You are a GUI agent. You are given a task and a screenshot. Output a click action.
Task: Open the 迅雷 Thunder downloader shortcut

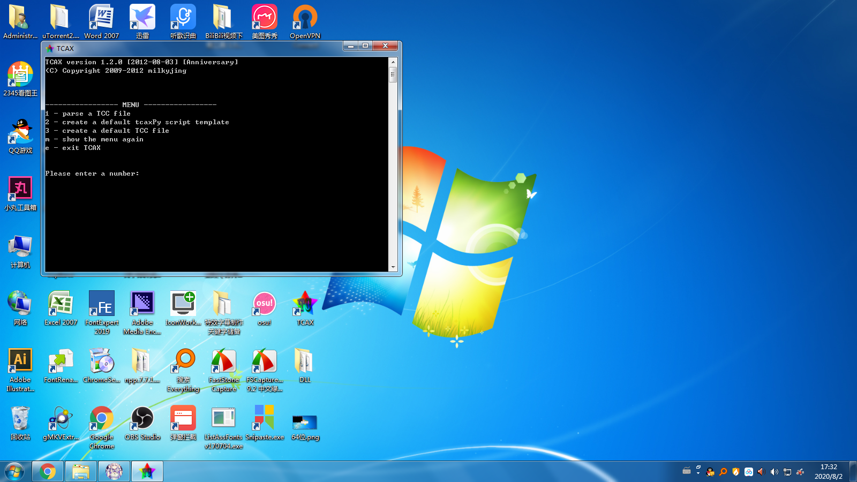pos(142,21)
